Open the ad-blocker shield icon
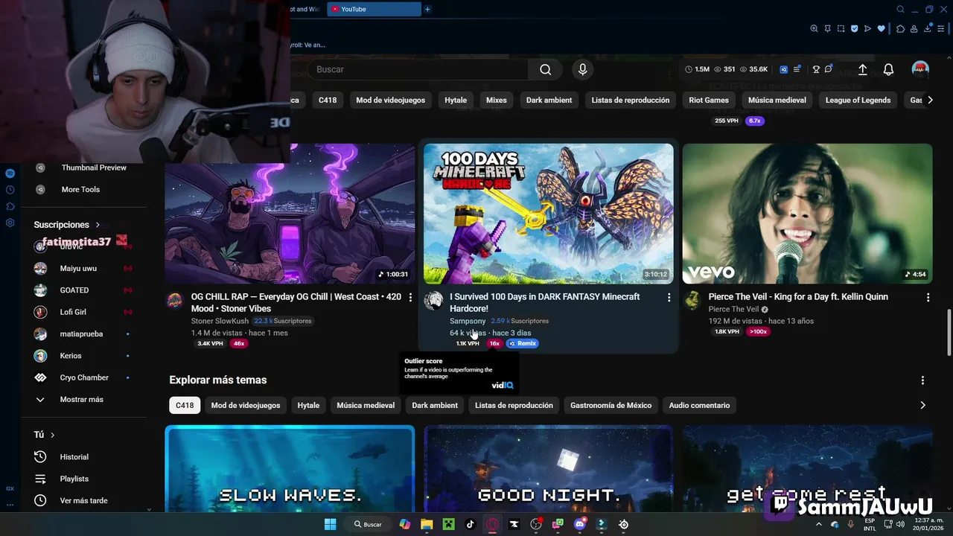 (x=855, y=28)
